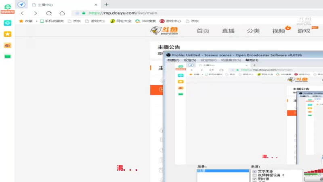Open OBS 帮助(H) menu
This screenshot has height=182, width=323.
[x=252, y=60]
